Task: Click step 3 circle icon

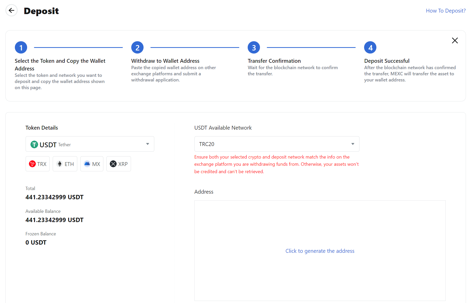Action: pos(254,47)
